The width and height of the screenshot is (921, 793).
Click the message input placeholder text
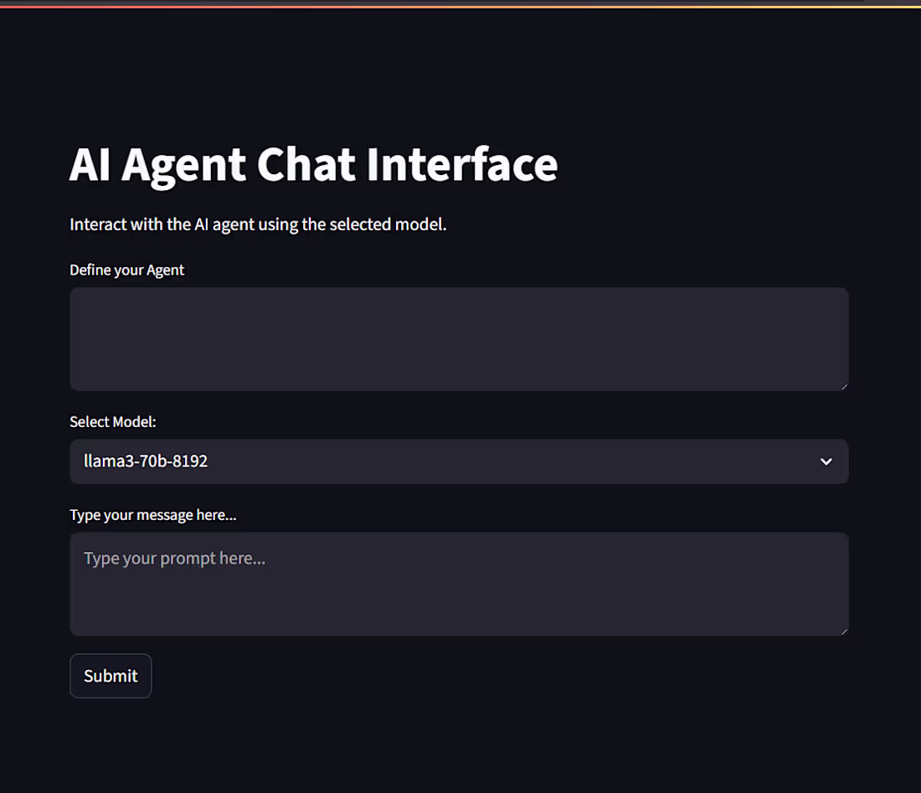tap(174, 558)
